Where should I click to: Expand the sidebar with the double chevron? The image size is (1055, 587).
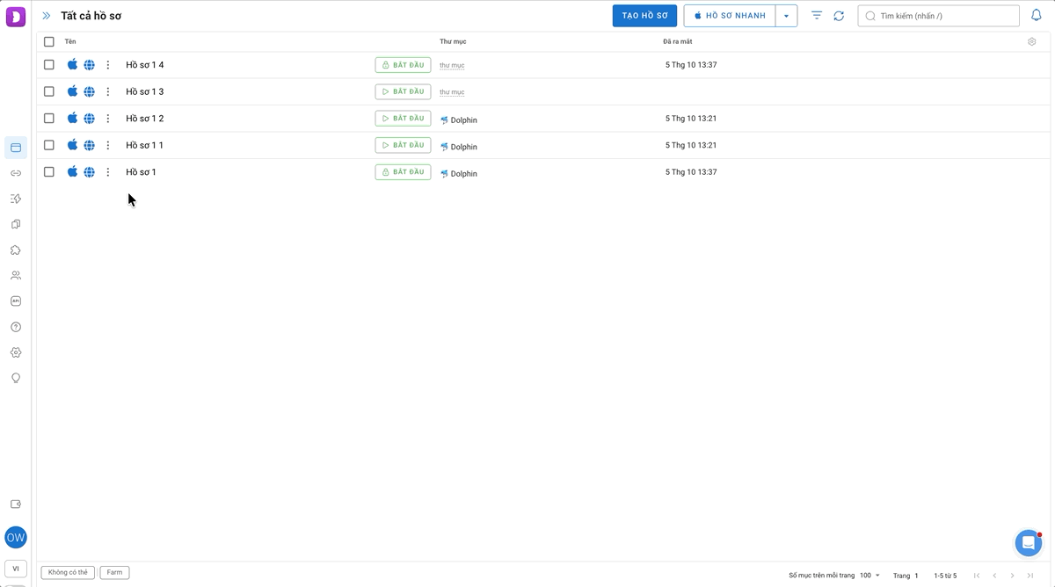click(x=47, y=16)
